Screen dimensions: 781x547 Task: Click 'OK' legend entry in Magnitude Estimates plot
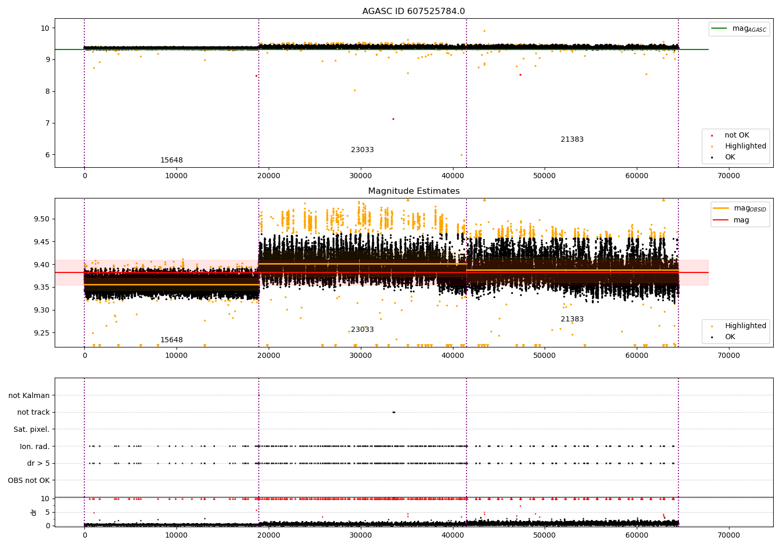[724, 337]
